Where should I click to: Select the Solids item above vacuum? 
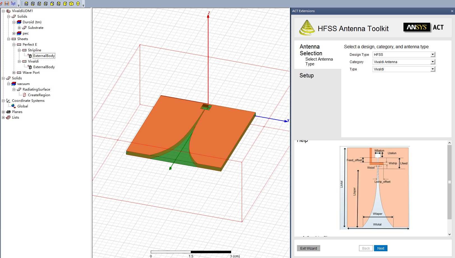tap(17, 78)
